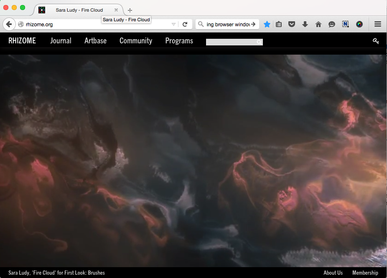Open the Programs menu

tap(179, 41)
